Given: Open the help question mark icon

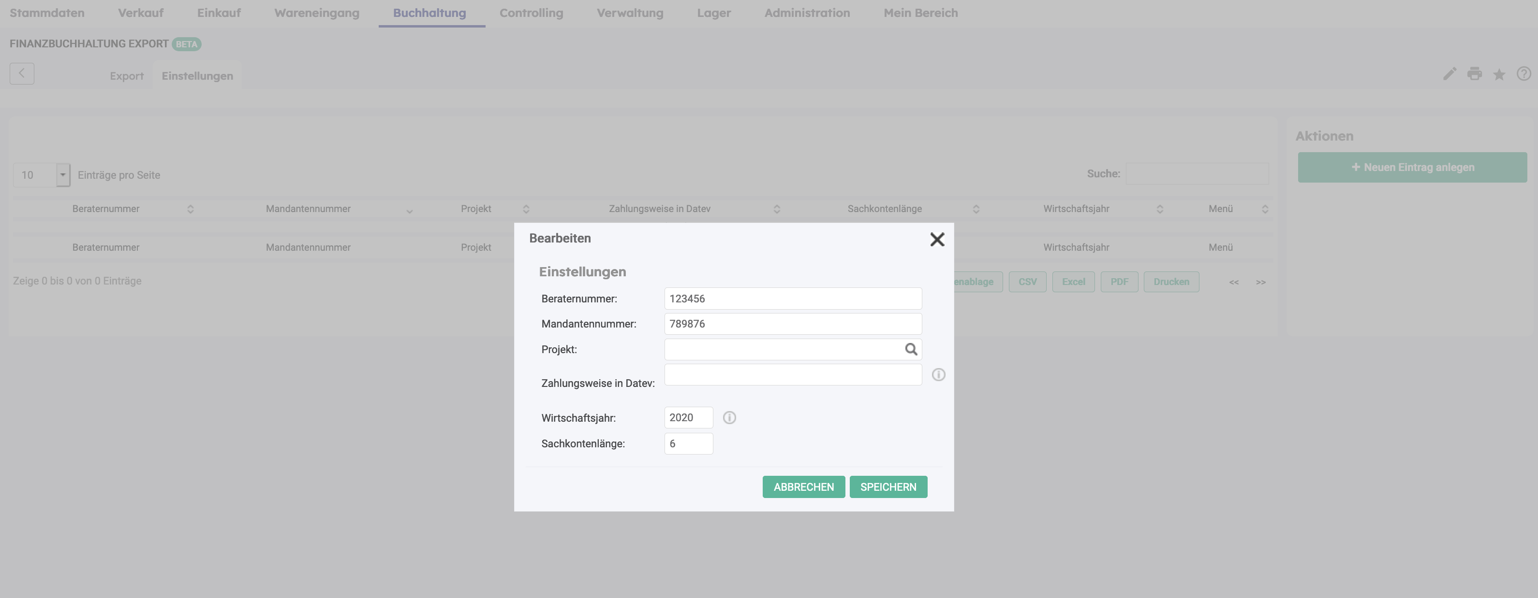Looking at the screenshot, I should [1523, 74].
